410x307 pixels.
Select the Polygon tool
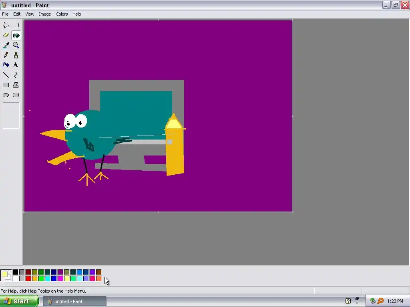point(16,85)
